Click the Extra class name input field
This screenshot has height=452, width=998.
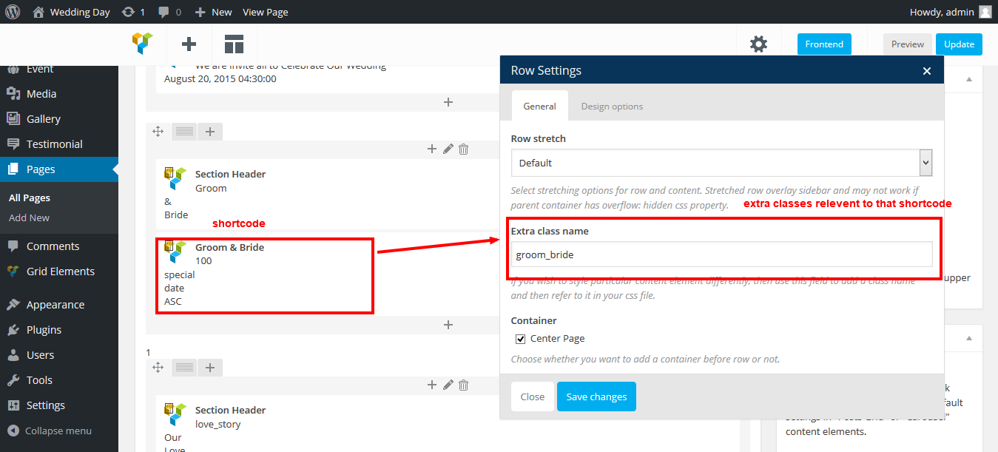pyautogui.click(x=721, y=254)
